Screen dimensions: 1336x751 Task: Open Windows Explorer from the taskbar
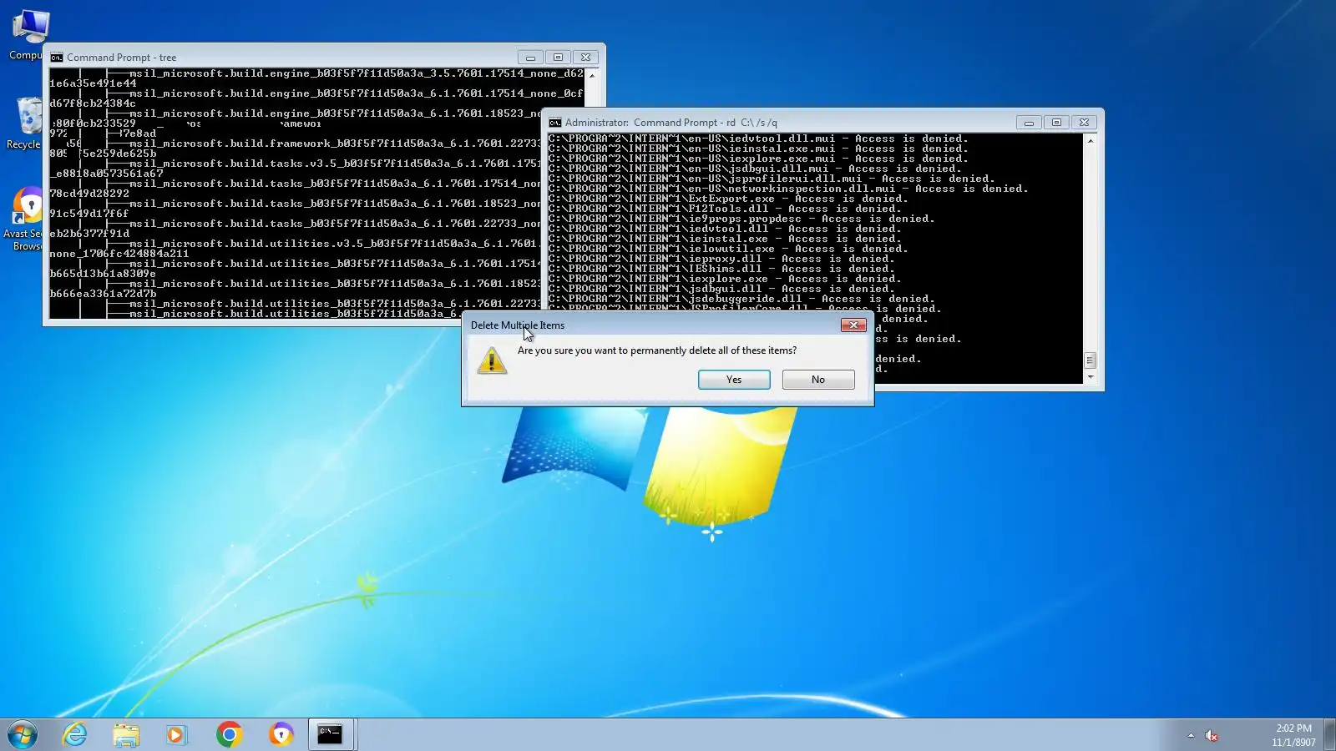(126, 734)
